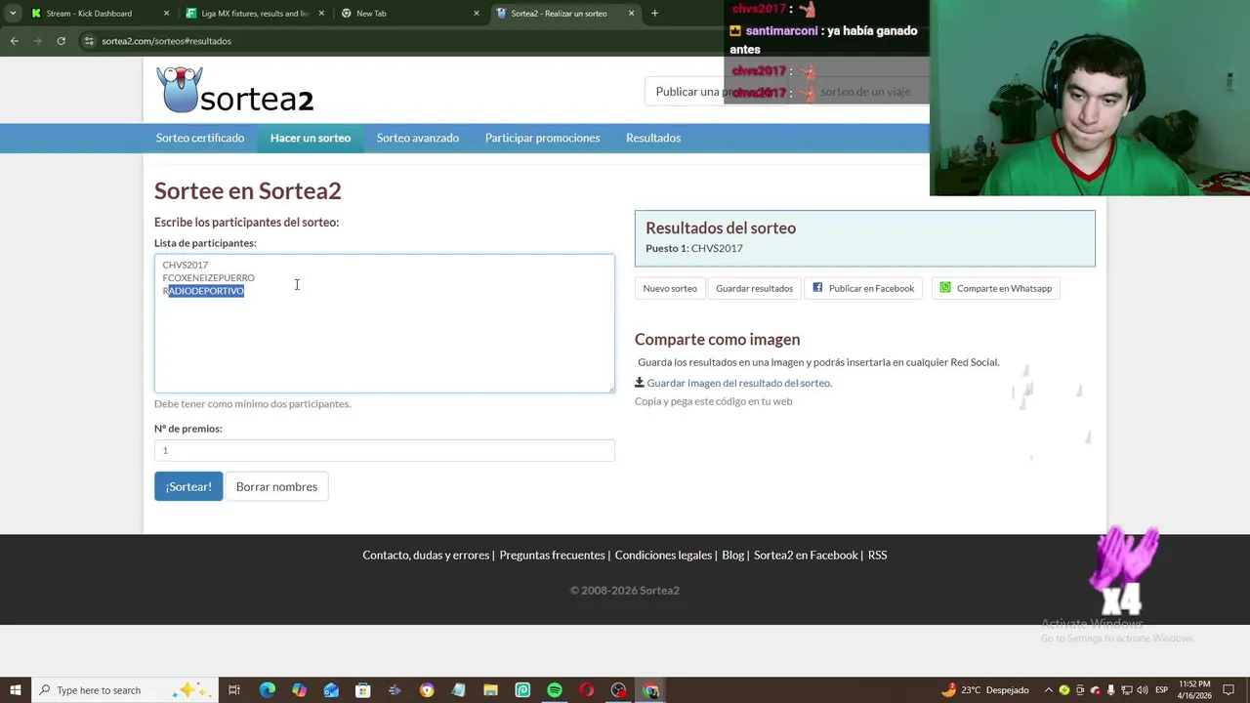Open Microsoft Store from the taskbar
Screen dimensions: 1250x703
pos(362,690)
